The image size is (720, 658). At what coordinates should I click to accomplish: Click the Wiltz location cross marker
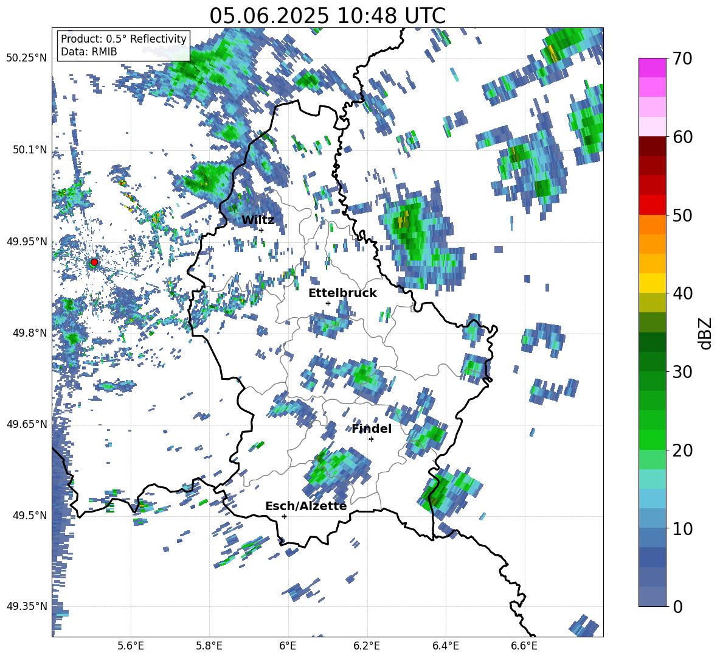(261, 230)
